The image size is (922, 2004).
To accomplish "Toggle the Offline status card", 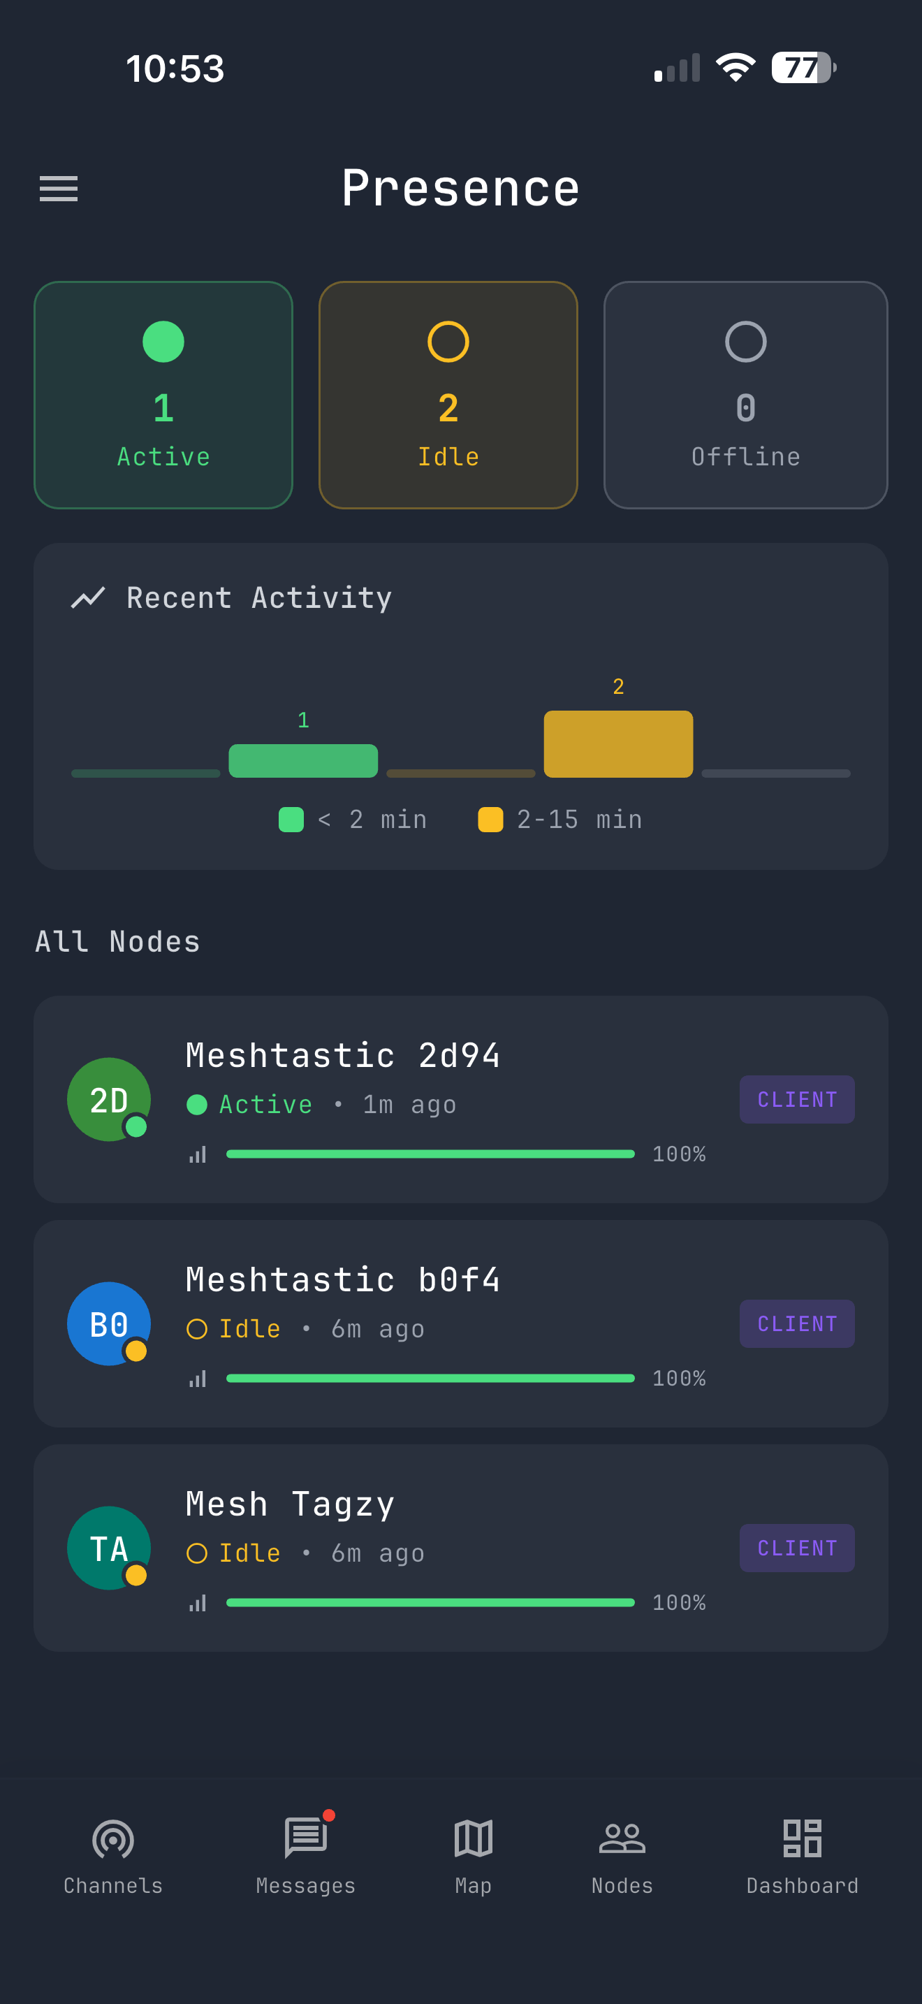I will click(745, 395).
